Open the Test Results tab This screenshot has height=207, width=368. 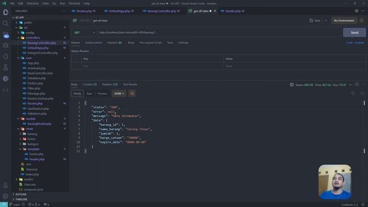pyautogui.click(x=130, y=85)
